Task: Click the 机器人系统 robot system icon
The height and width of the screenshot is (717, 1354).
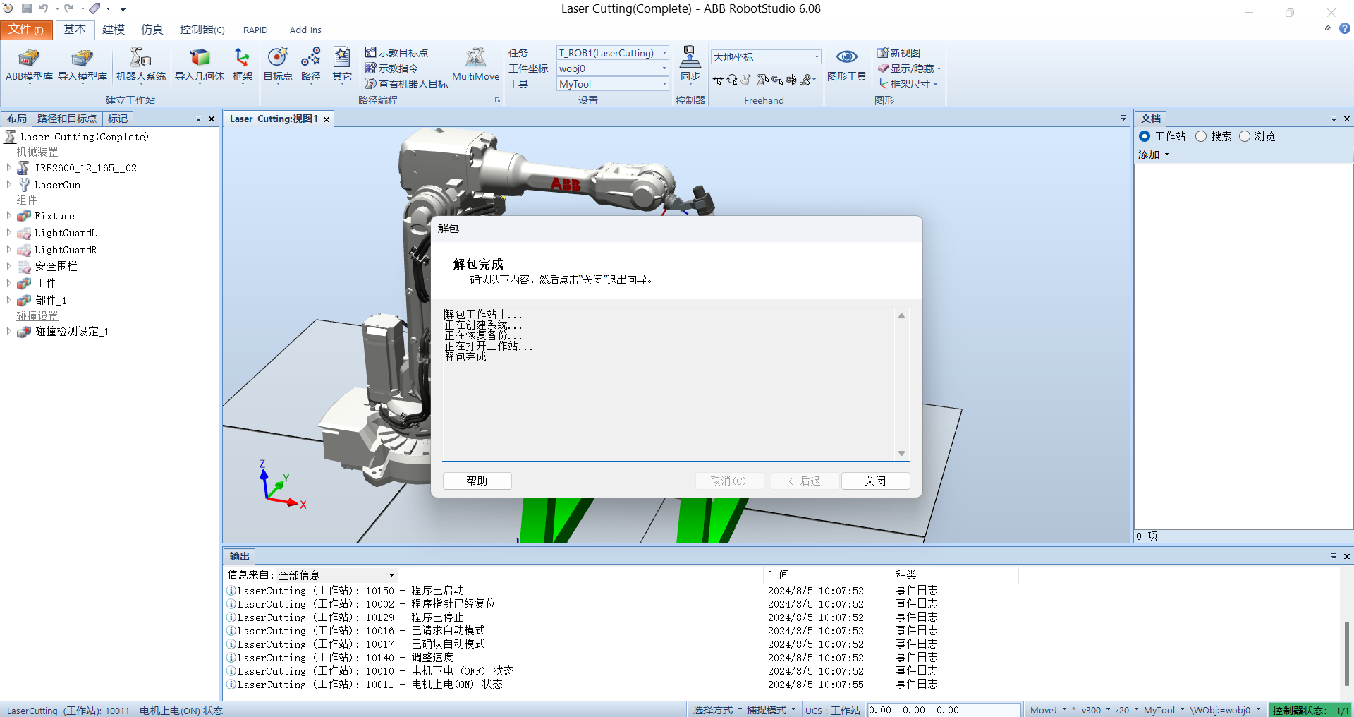Action: 140,65
